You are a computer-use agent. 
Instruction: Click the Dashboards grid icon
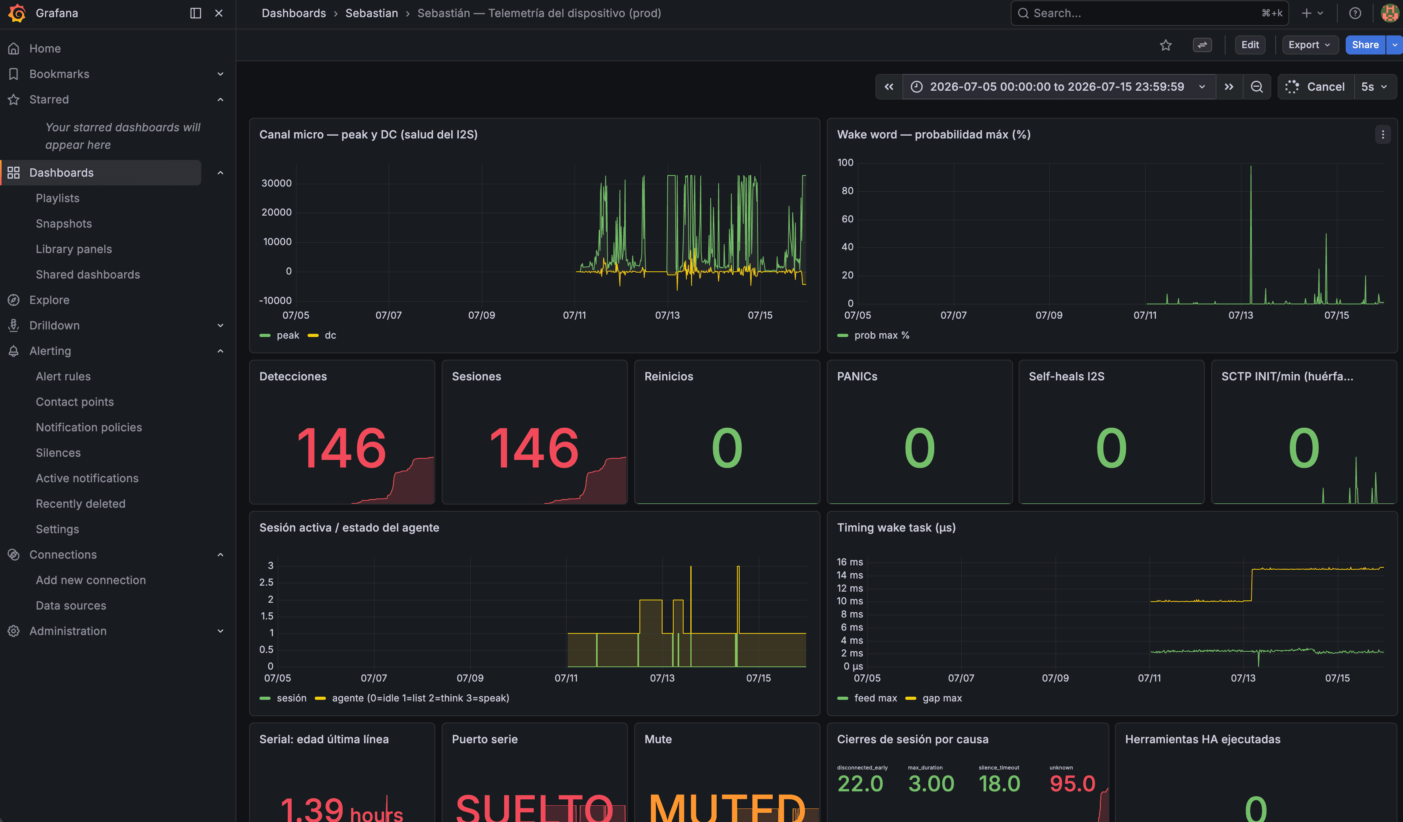(x=14, y=173)
